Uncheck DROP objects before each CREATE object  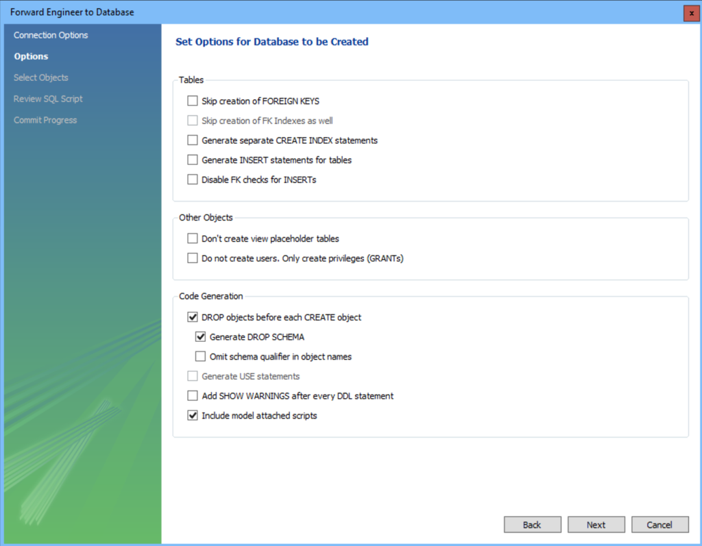pos(193,317)
